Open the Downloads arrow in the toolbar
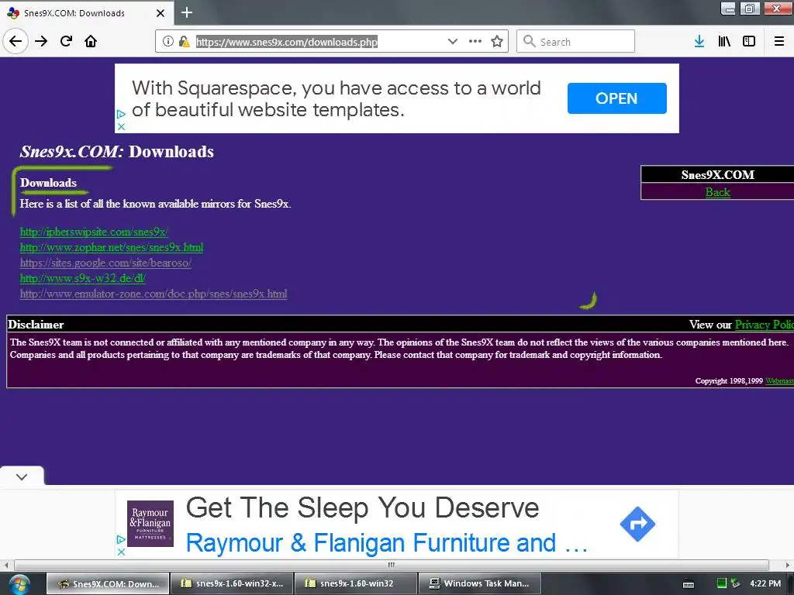Screen dimensions: 794x595 click(x=699, y=41)
